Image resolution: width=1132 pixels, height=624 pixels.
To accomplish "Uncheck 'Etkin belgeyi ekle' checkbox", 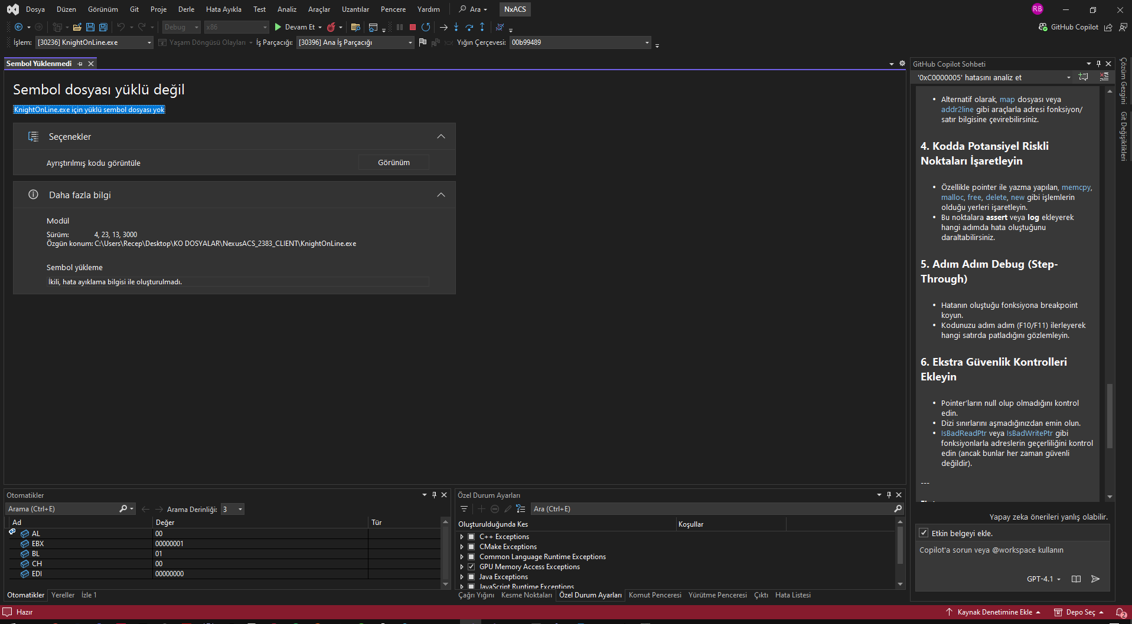I will click(924, 533).
